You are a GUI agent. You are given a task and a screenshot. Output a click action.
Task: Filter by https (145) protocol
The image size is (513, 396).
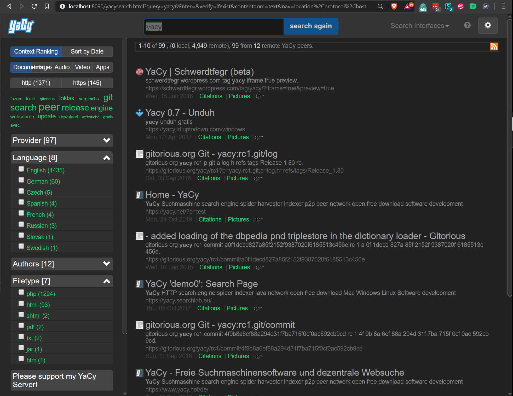[x=87, y=83]
